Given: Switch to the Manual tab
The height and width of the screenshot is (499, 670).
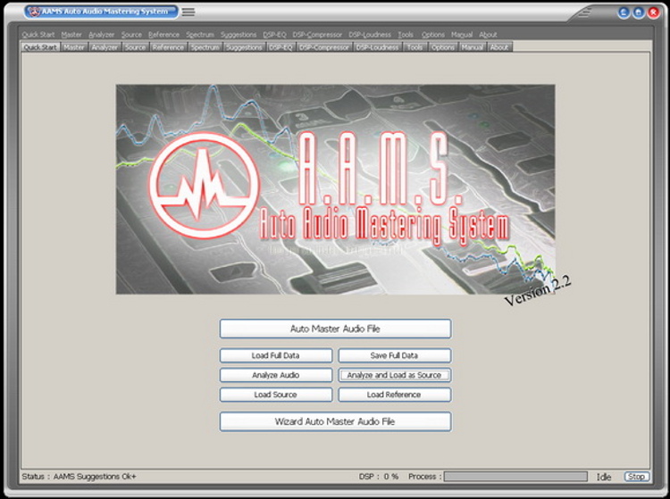Looking at the screenshot, I should point(473,47).
